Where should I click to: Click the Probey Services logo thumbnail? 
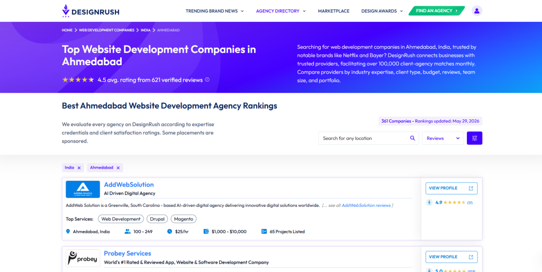83,258
